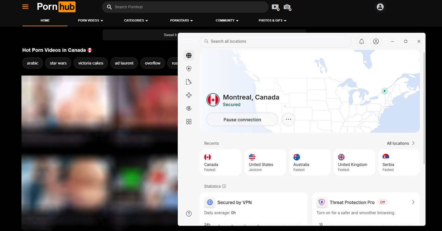Click the upload video icon on website header
The image size is (442, 231).
275,7
